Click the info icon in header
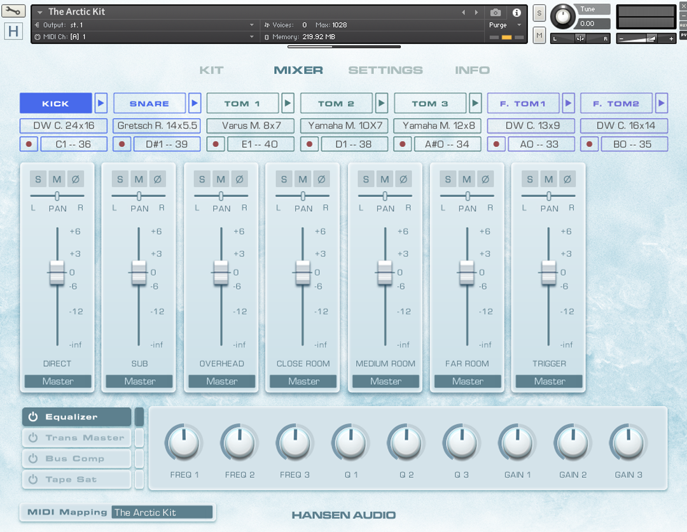687x532 pixels. click(x=517, y=13)
